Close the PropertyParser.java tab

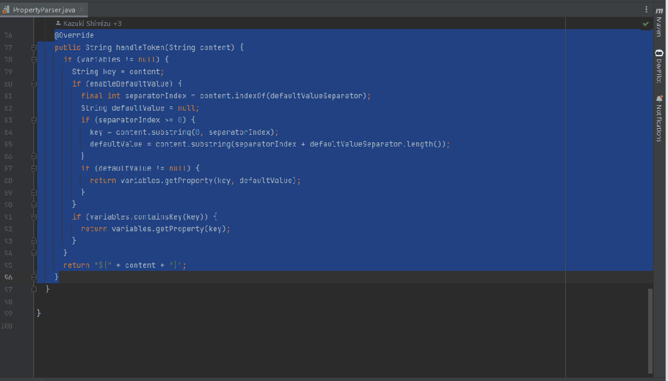(82, 10)
